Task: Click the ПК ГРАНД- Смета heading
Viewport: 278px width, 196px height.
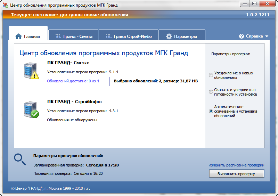Action: click(x=68, y=63)
